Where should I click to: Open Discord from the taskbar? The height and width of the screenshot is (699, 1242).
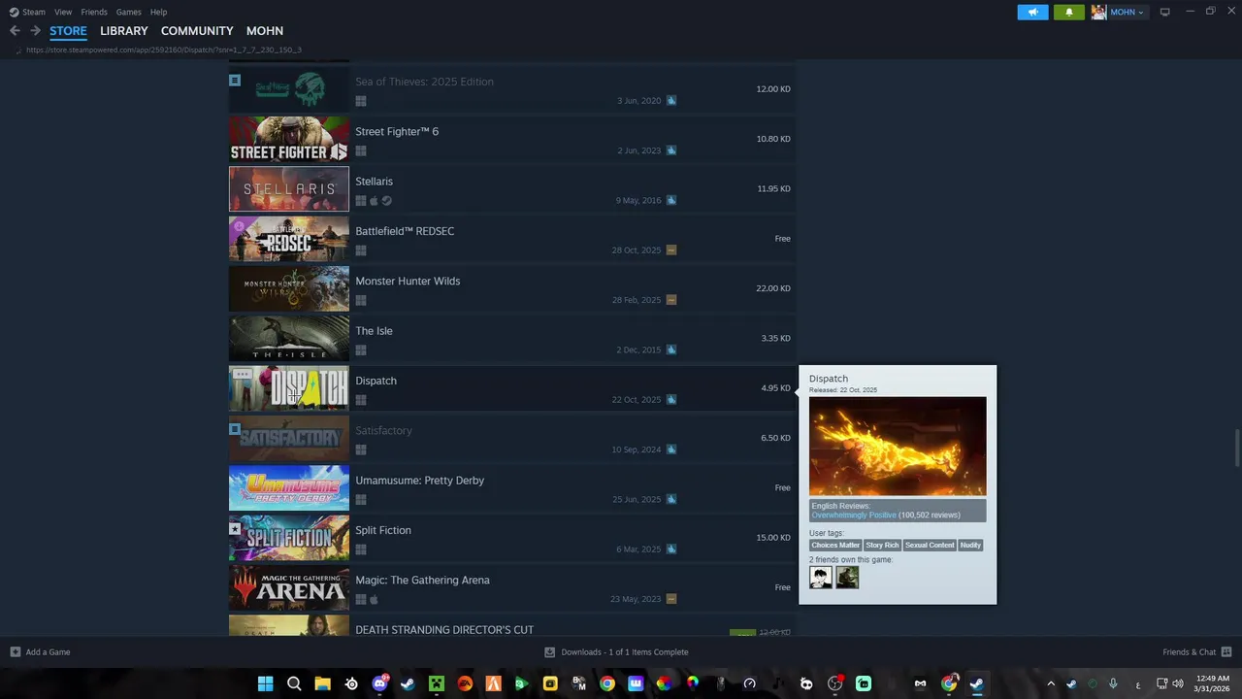pyautogui.click(x=379, y=683)
